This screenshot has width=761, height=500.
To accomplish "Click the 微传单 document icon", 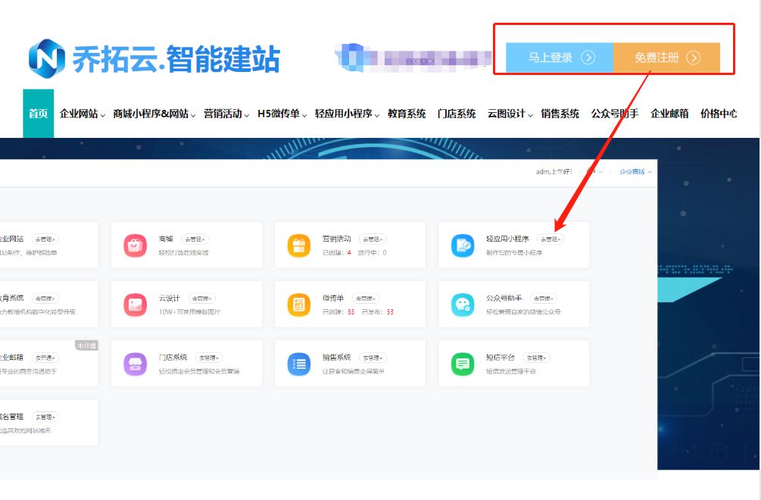I will (x=298, y=304).
